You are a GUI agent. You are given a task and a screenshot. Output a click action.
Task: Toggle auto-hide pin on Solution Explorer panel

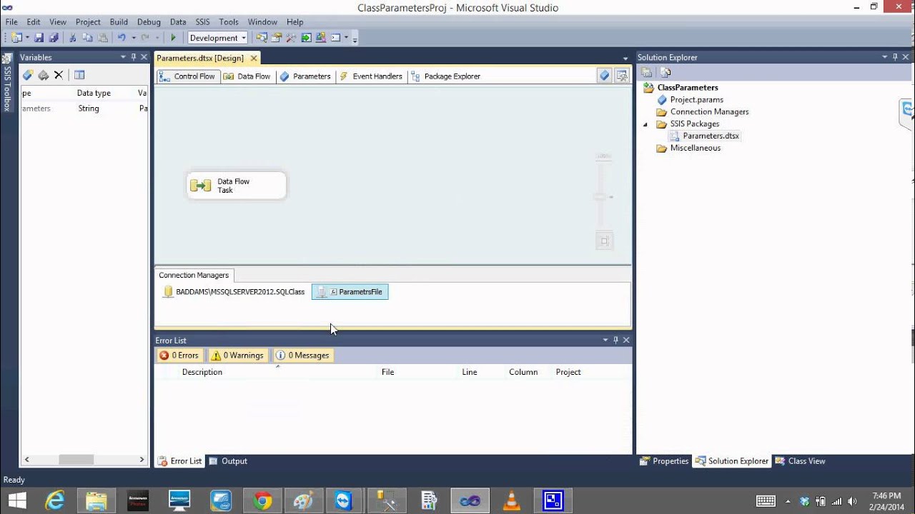894,57
